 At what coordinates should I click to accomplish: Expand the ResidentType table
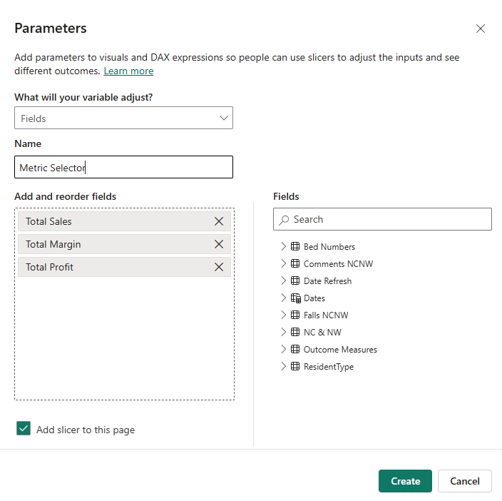[x=283, y=366]
